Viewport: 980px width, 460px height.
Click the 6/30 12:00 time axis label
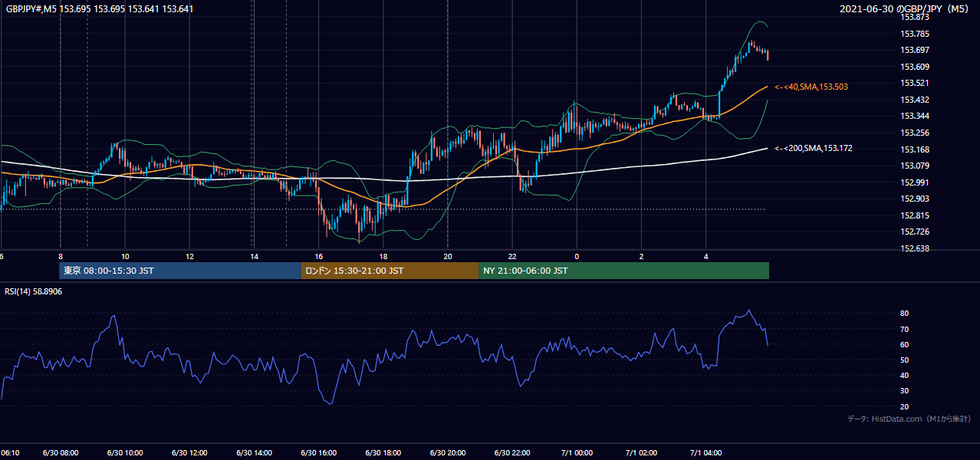pyautogui.click(x=189, y=453)
